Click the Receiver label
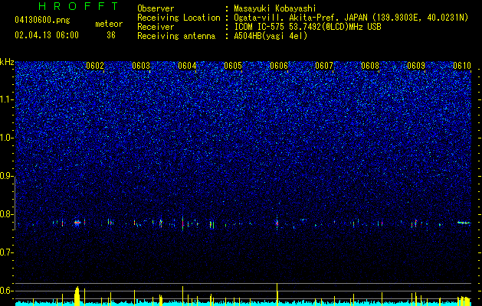The height and width of the screenshot is (306, 482). [x=156, y=27]
